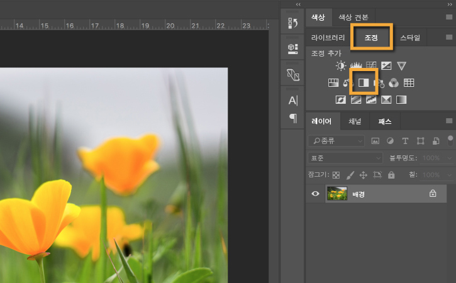The image size is (456, 283).
Task: Switch to the 스타일 tab
Action: [x=410, y=38]
